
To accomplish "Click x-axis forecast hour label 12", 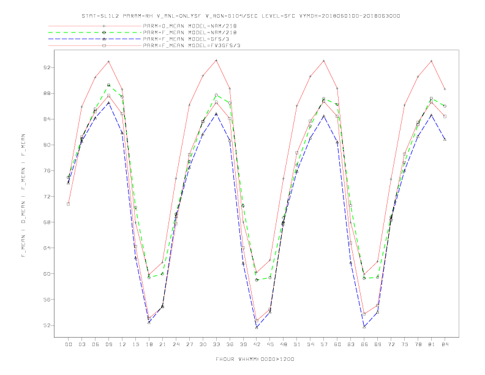I will click(x=122, y=344).
